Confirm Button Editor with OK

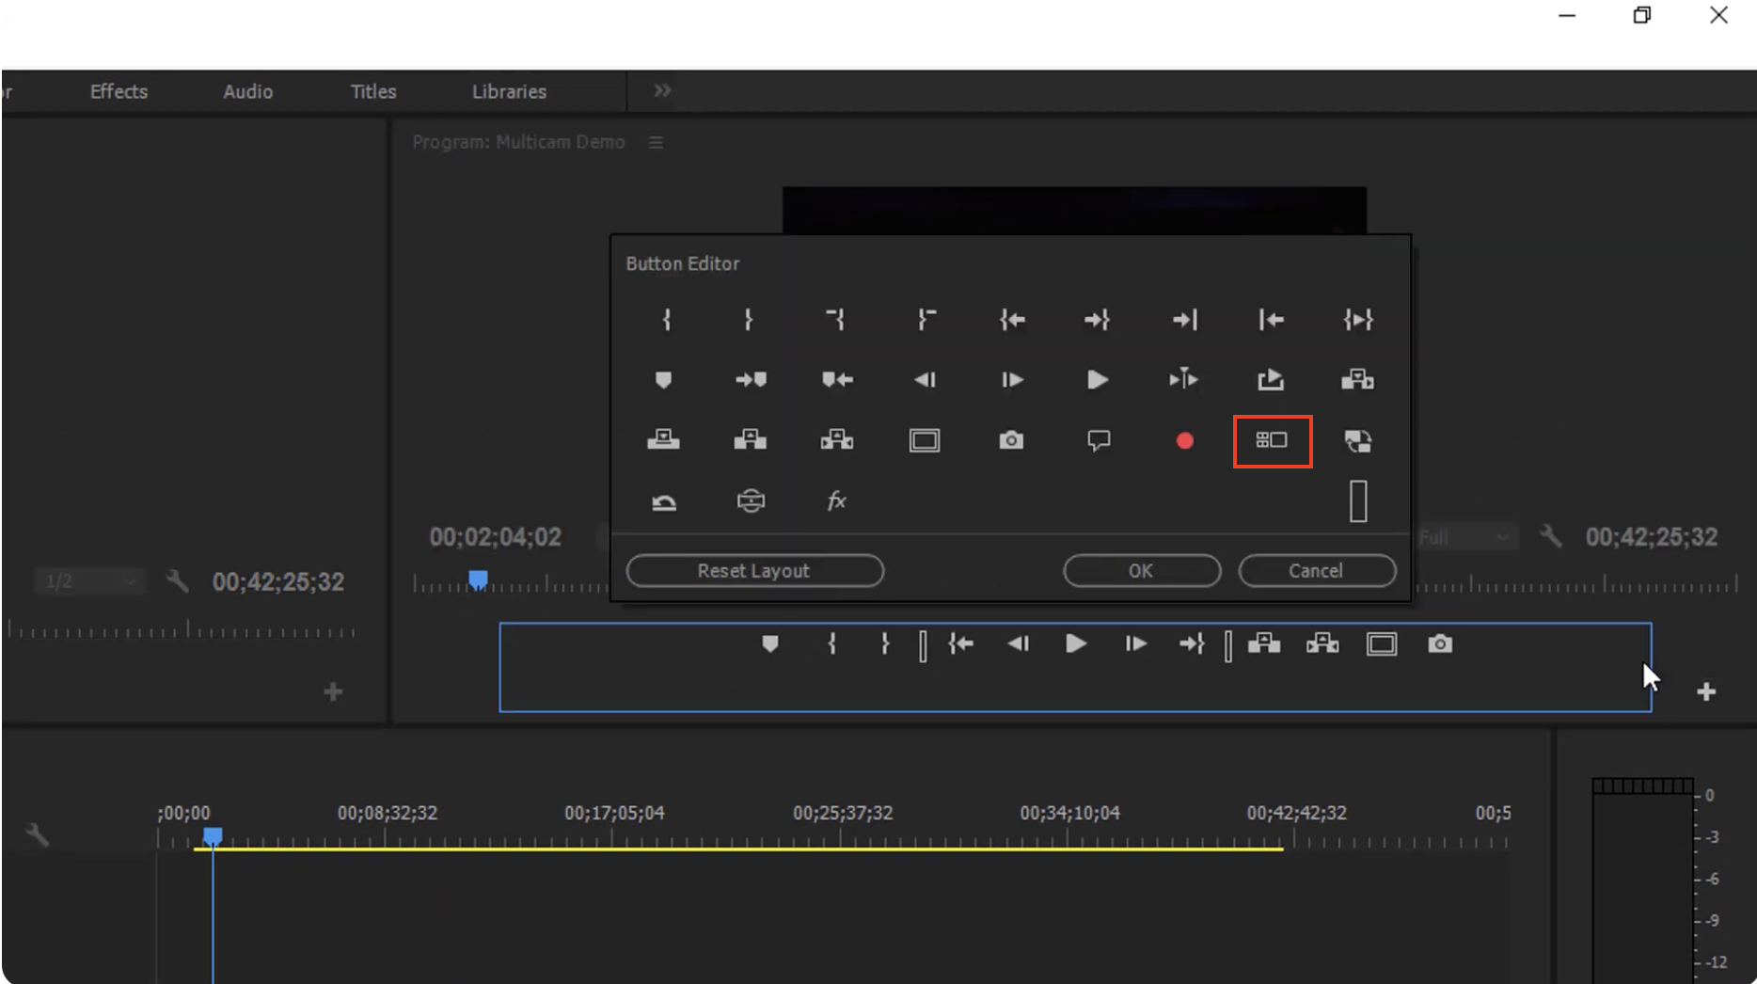pyautogui.click(x=1141, y=571)
